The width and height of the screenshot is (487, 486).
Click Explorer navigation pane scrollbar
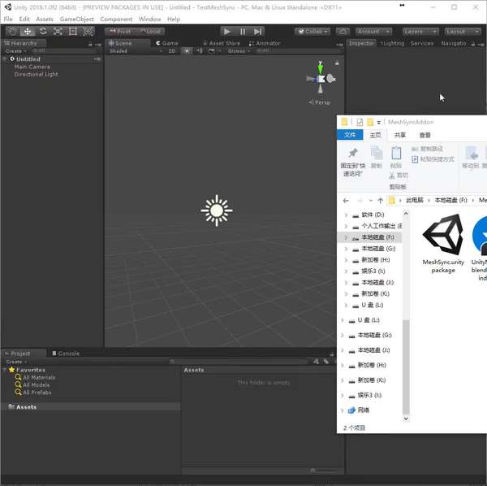tap(406, 367)
